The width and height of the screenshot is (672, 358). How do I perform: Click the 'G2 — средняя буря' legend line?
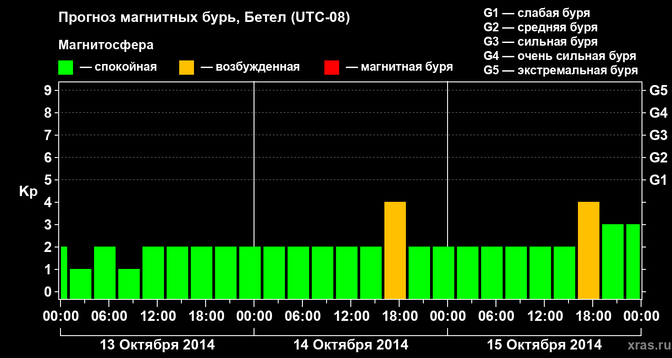click(x=541, y=27)
